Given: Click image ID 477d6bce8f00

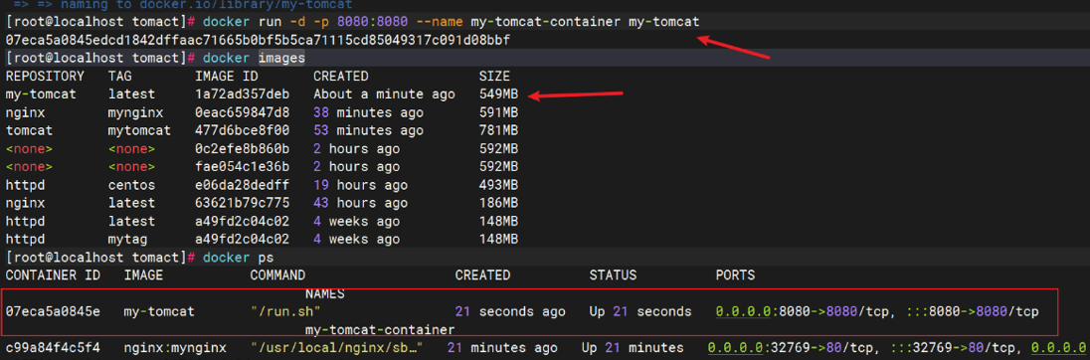Looking at the screenshot, I should (x=243, y=130).
